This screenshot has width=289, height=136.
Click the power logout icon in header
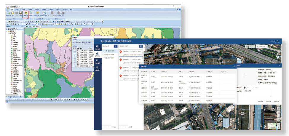coord(277,41)
